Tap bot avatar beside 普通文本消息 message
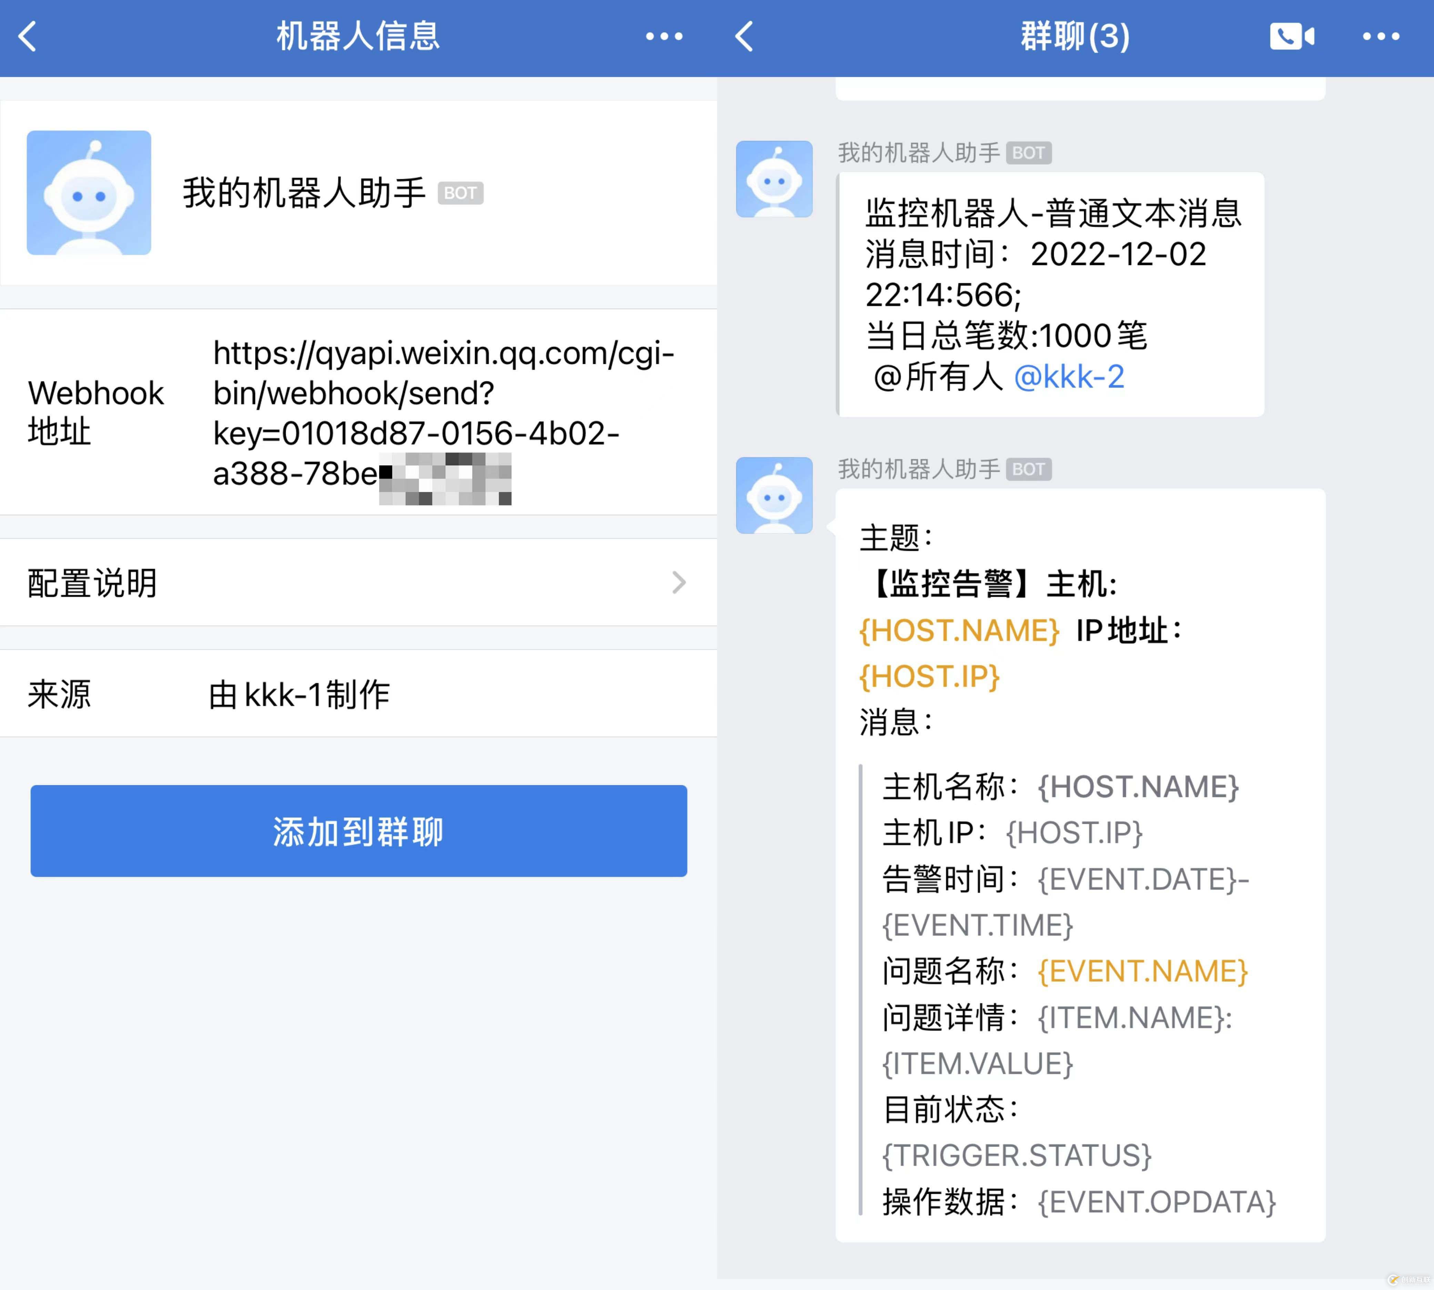Image resolution: width=1434 pixels, height=1290 pixels. (774, 178)
